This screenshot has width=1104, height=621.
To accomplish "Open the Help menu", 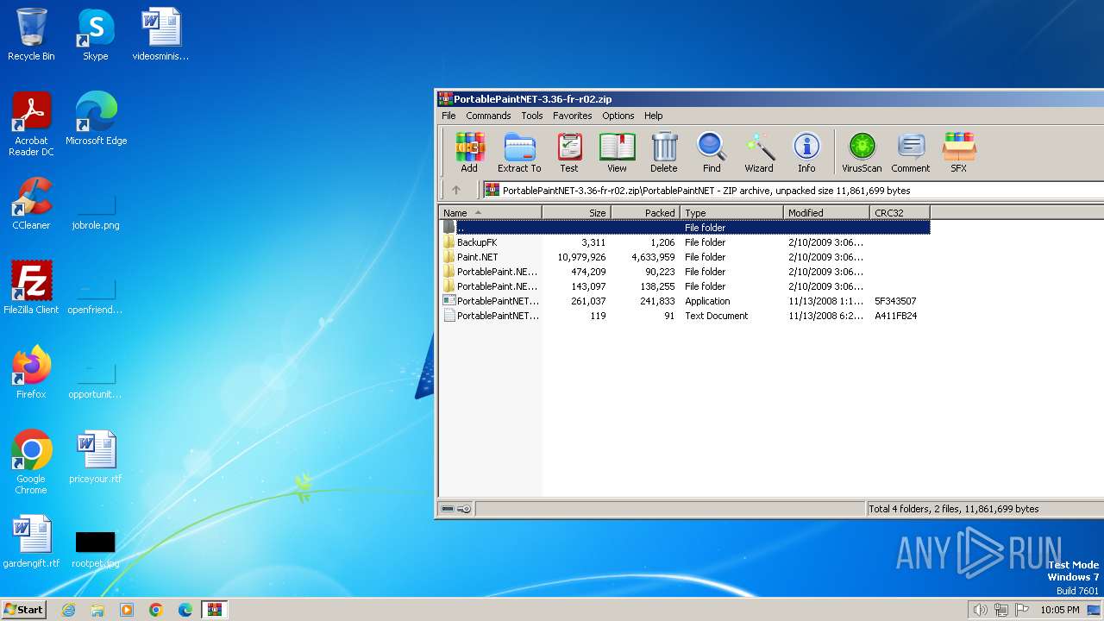I will point(654,116).
